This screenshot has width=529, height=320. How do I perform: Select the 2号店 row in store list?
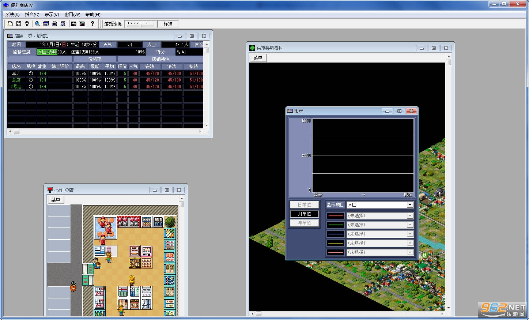pos(105,87)
